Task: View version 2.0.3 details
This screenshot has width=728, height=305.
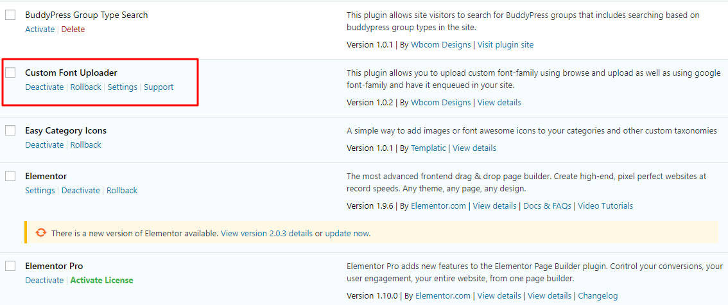Action: point(266,233)
